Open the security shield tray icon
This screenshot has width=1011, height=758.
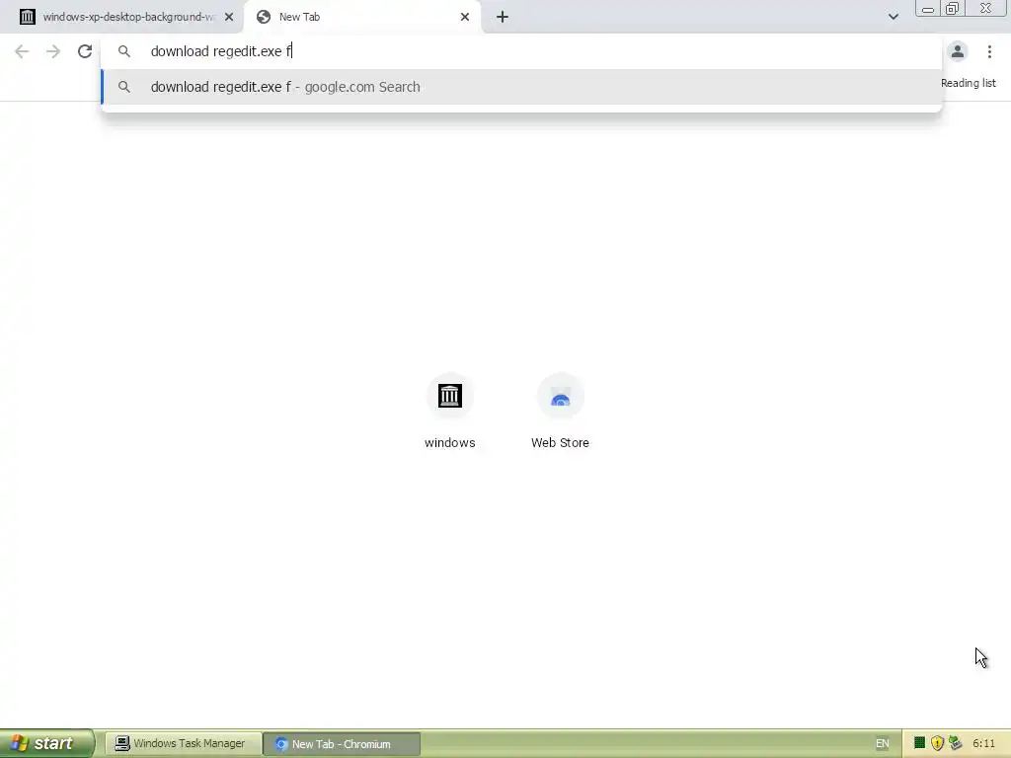point(938,743)
